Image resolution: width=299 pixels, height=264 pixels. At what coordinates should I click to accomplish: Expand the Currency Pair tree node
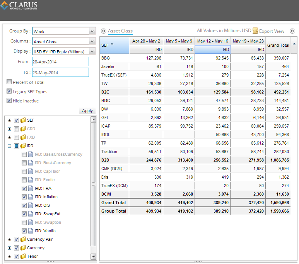pyautogui.click(x=9, y=239)
